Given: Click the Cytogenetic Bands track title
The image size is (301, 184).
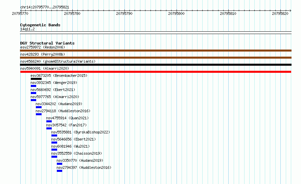Looking at the screenshot, I should [x=40, y=25].
